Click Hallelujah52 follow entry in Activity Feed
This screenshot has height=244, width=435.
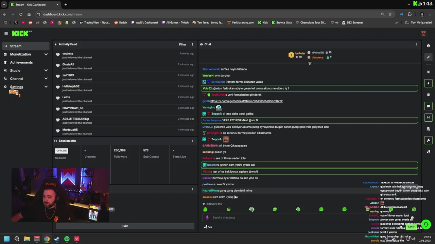point(125,88)
